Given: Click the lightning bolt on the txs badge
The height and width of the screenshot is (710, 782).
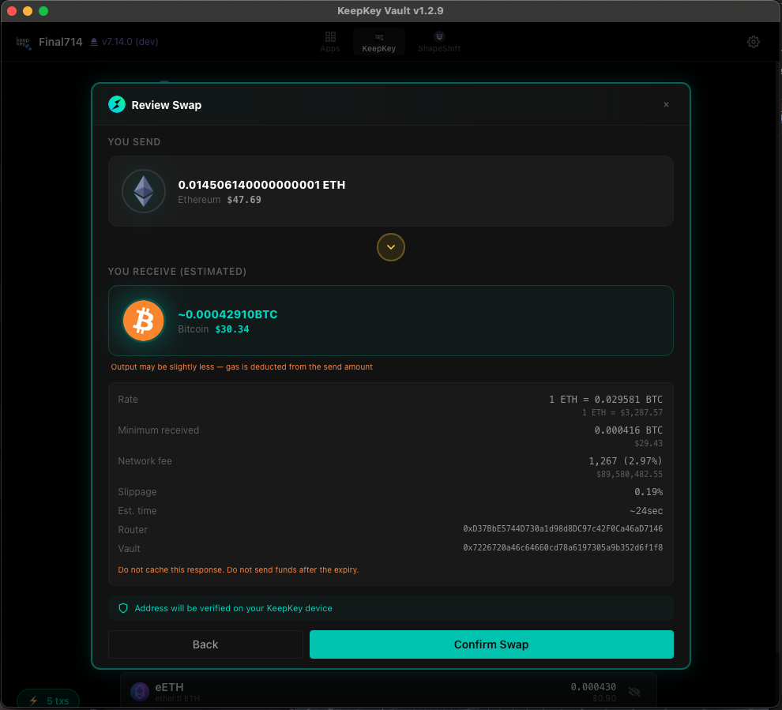Looking at the screenshot, I should tap(33, 701).
